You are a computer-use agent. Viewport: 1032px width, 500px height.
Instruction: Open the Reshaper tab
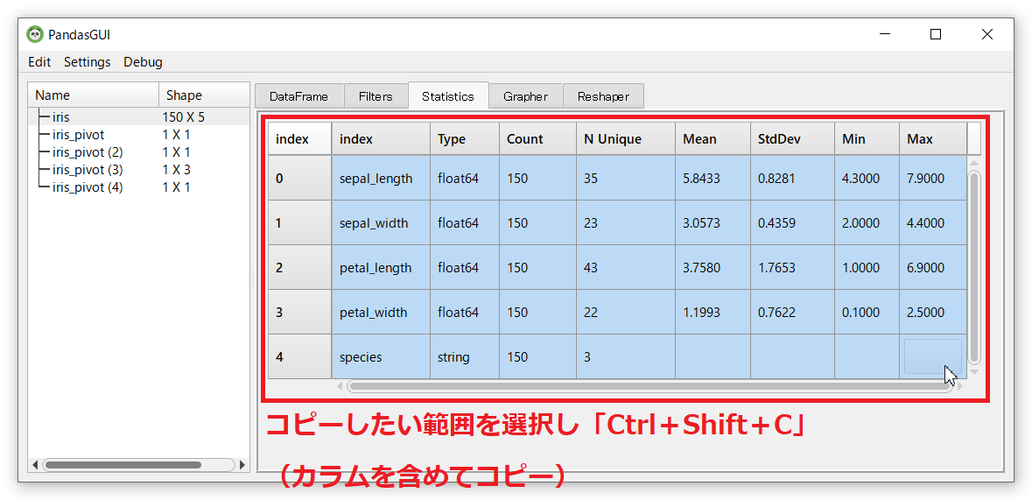tap(603, 96)
